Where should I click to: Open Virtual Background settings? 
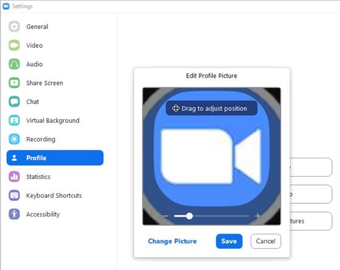click(55, 120)
